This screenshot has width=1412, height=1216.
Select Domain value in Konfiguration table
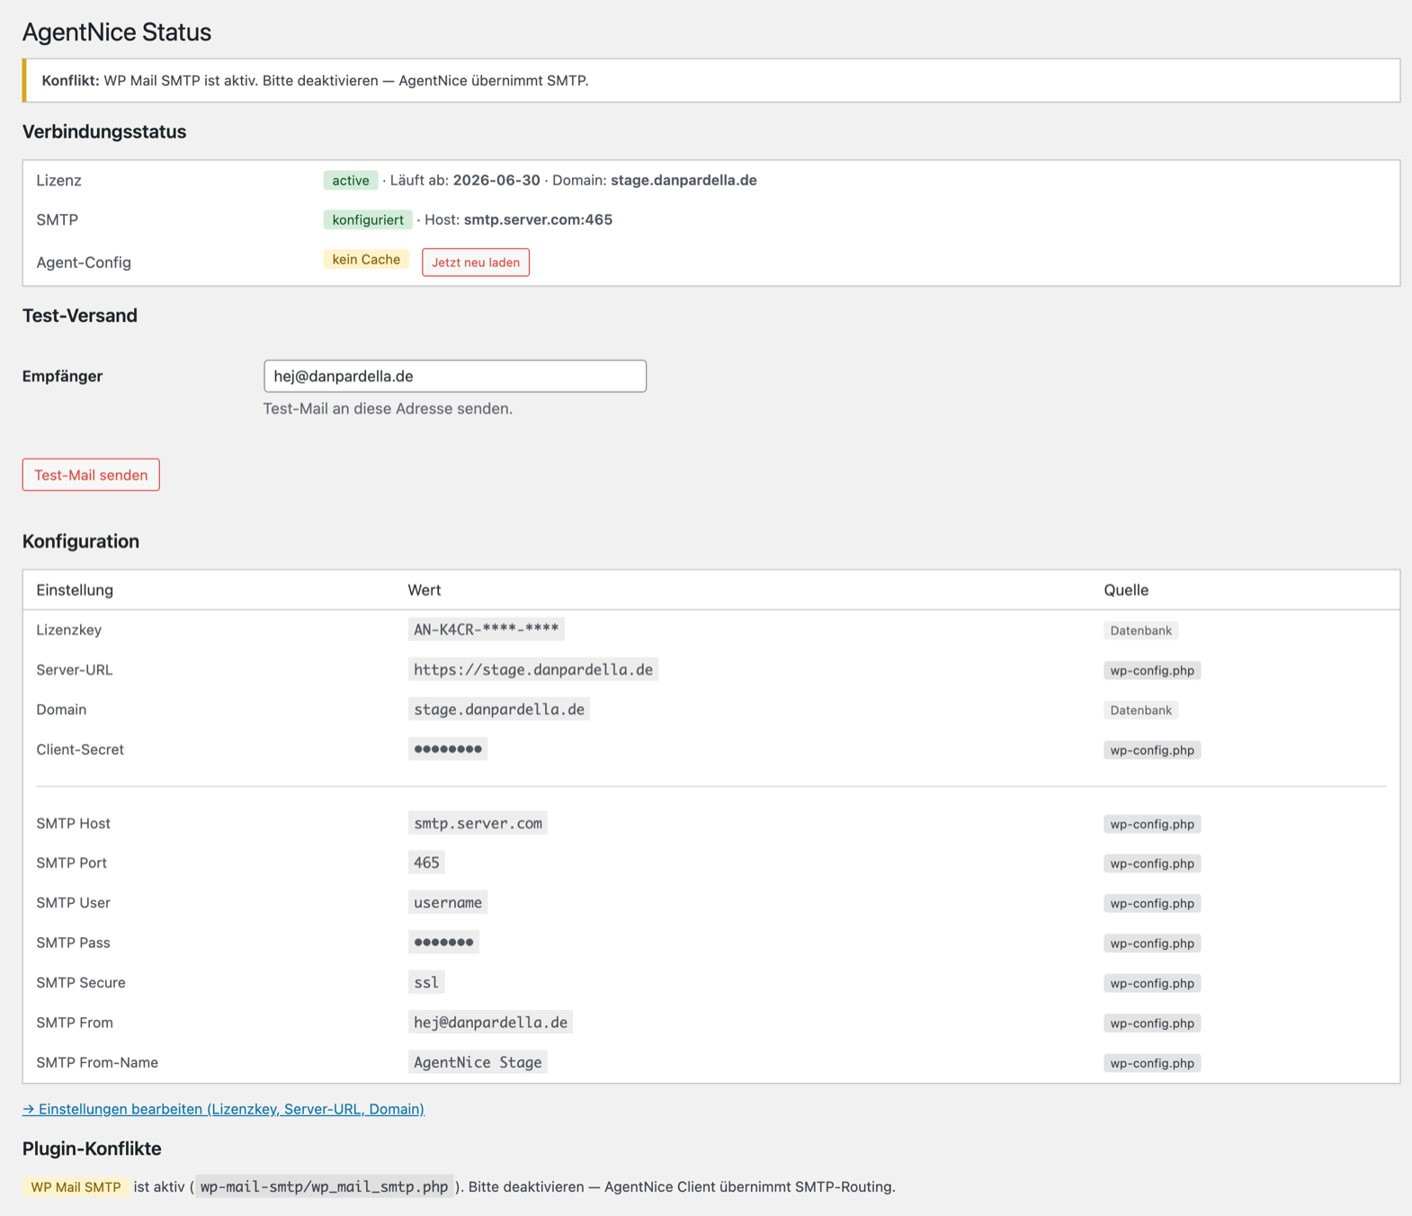[499, 710]
